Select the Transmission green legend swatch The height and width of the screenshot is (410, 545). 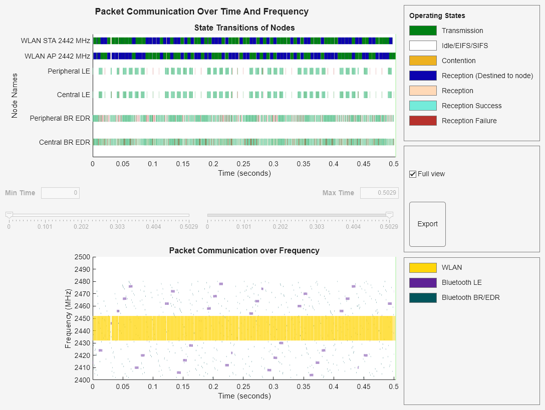point(424,31)
